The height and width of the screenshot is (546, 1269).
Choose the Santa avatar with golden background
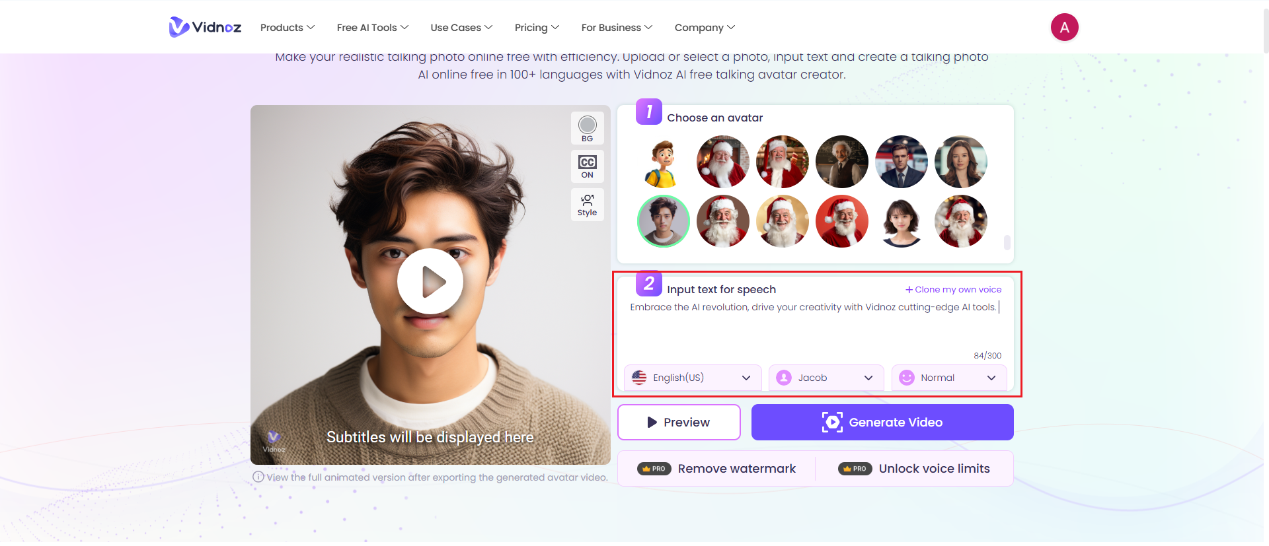click(x=782, y=221)
